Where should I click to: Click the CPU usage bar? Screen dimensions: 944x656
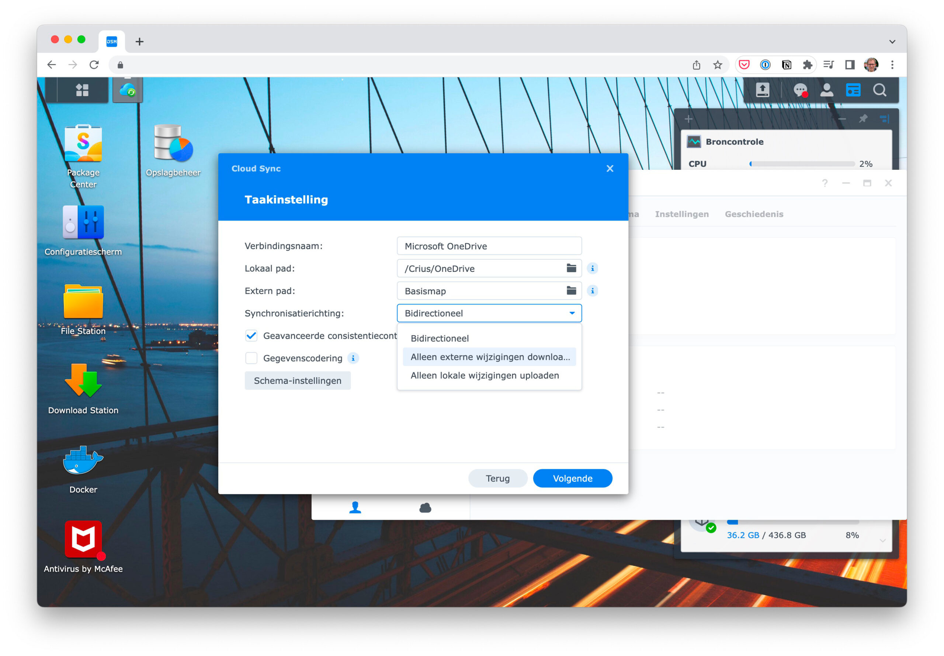[x=802, y=164]
